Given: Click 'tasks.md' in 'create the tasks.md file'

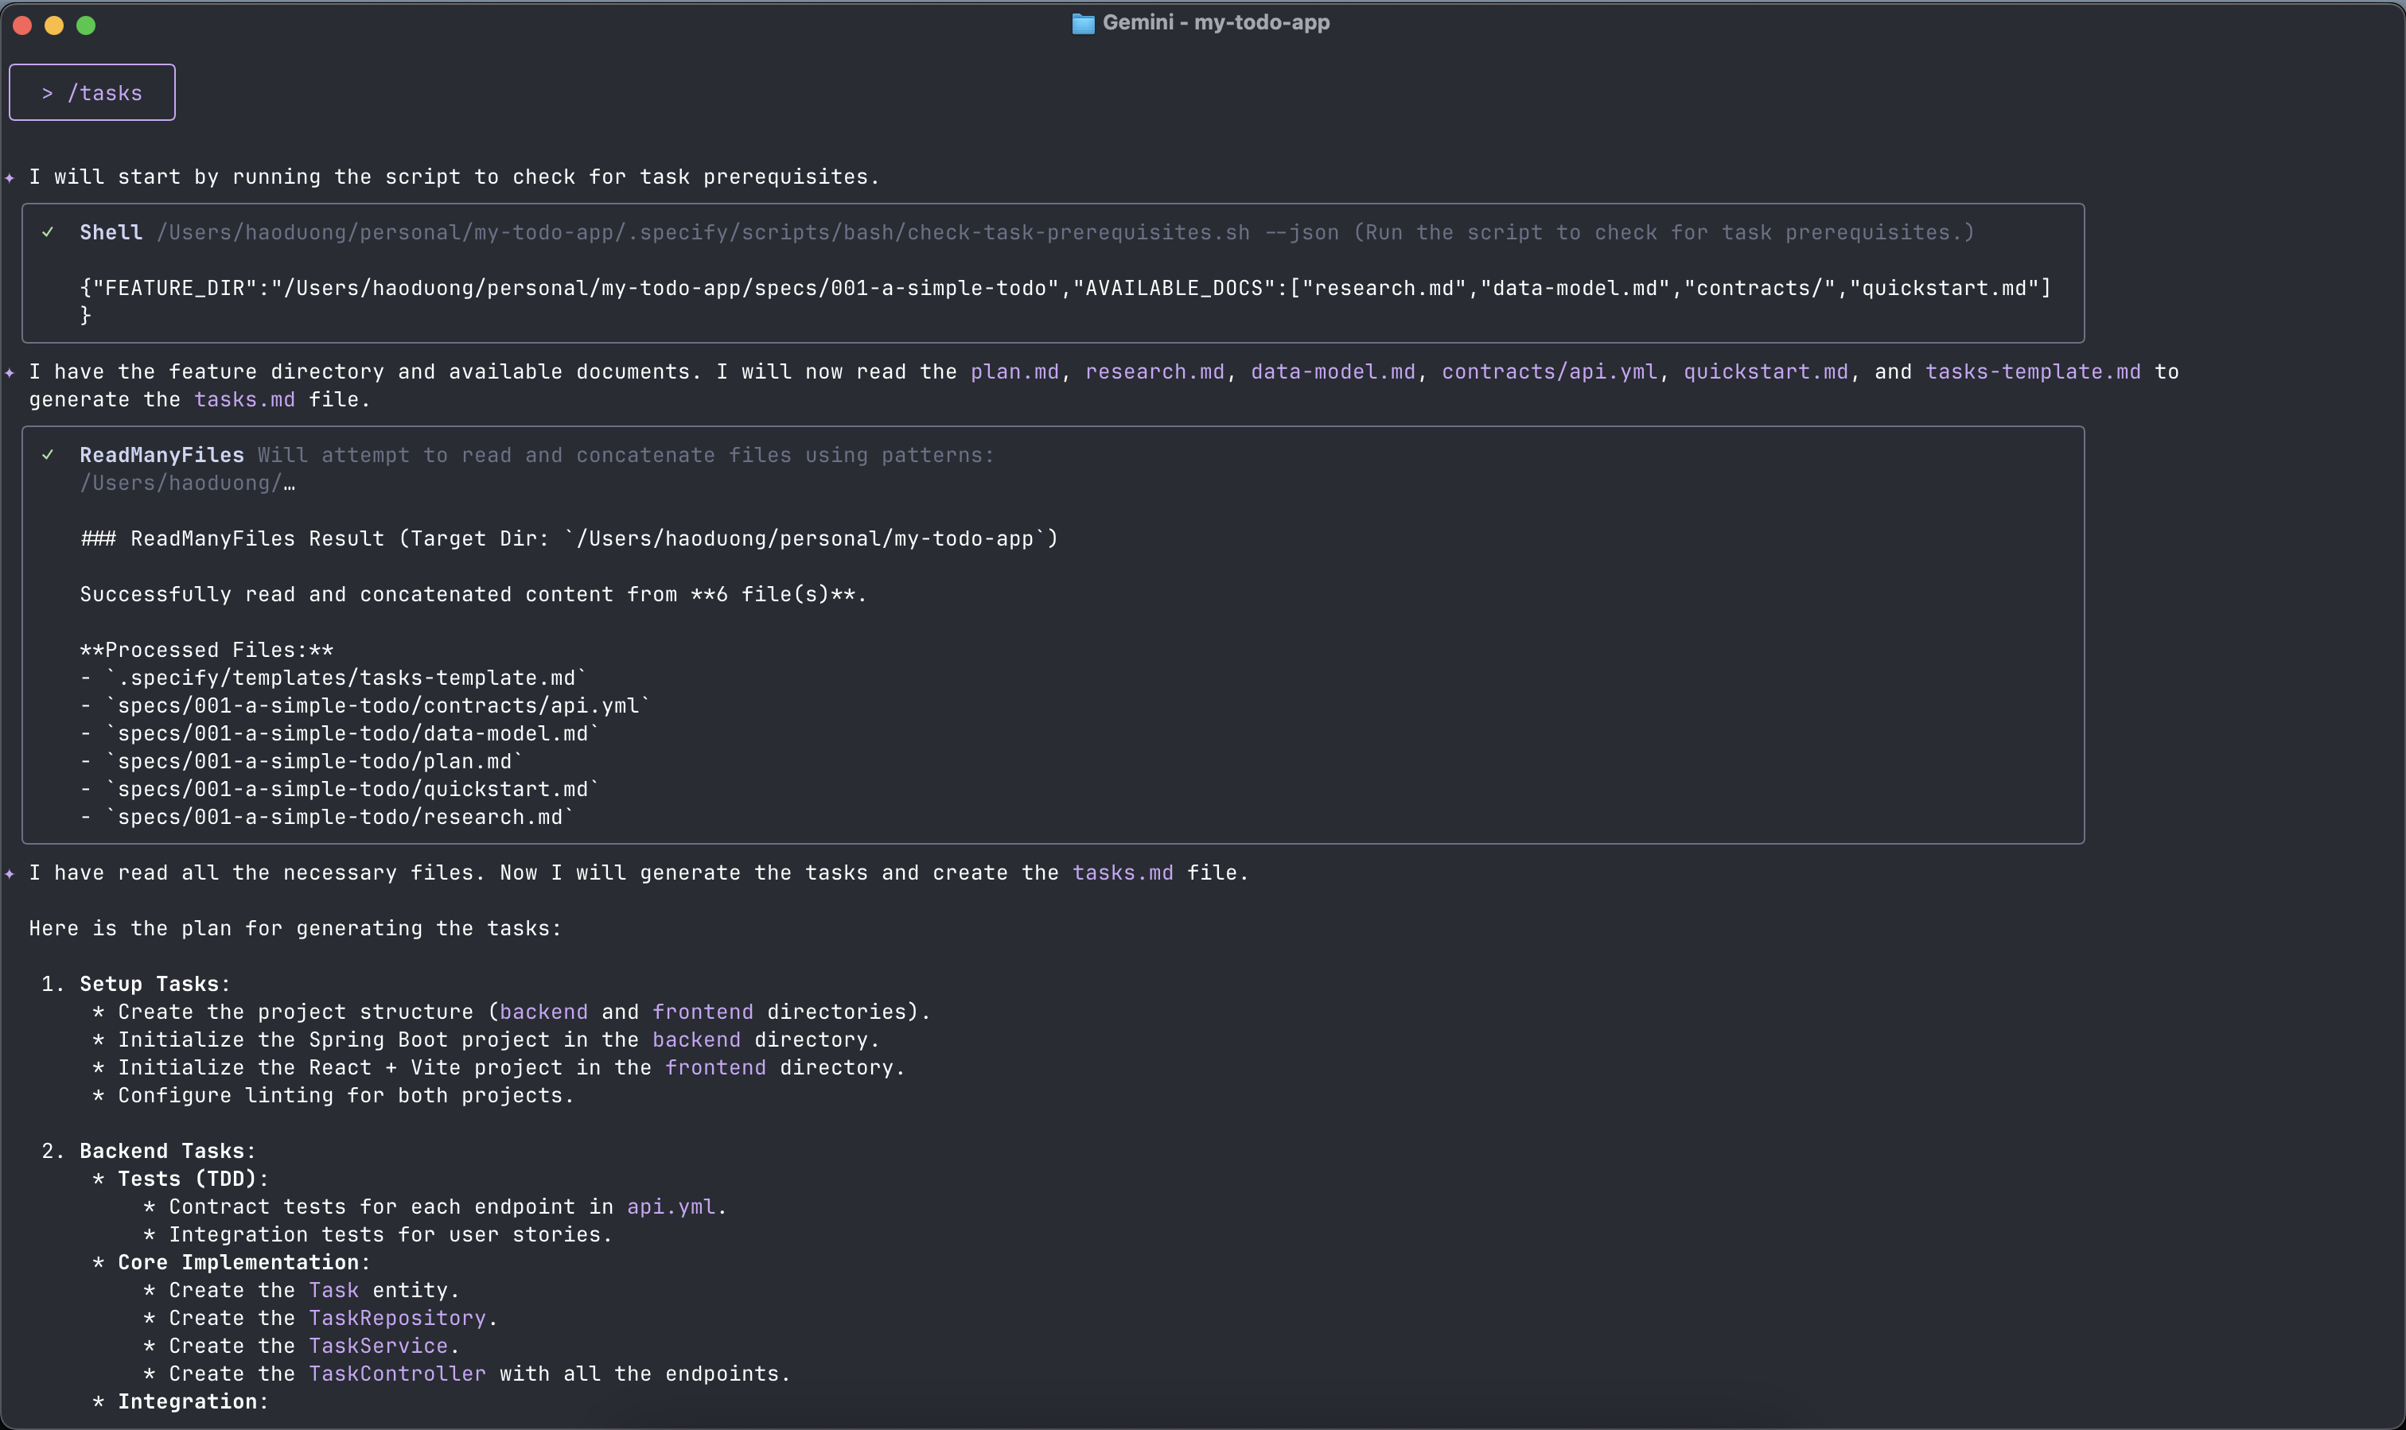Looking at the screenshot, I should (1123, 873).
